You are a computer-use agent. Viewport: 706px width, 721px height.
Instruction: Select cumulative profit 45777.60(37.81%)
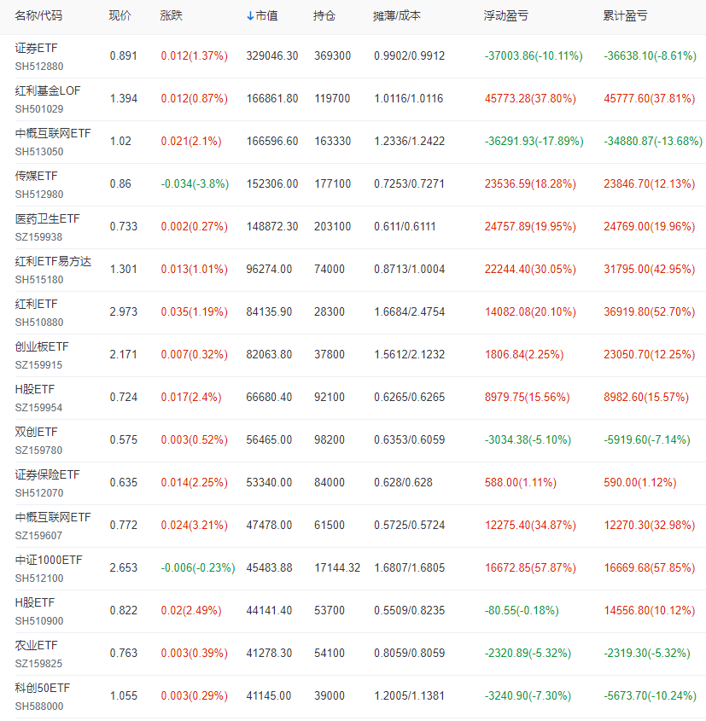[650, 99]
